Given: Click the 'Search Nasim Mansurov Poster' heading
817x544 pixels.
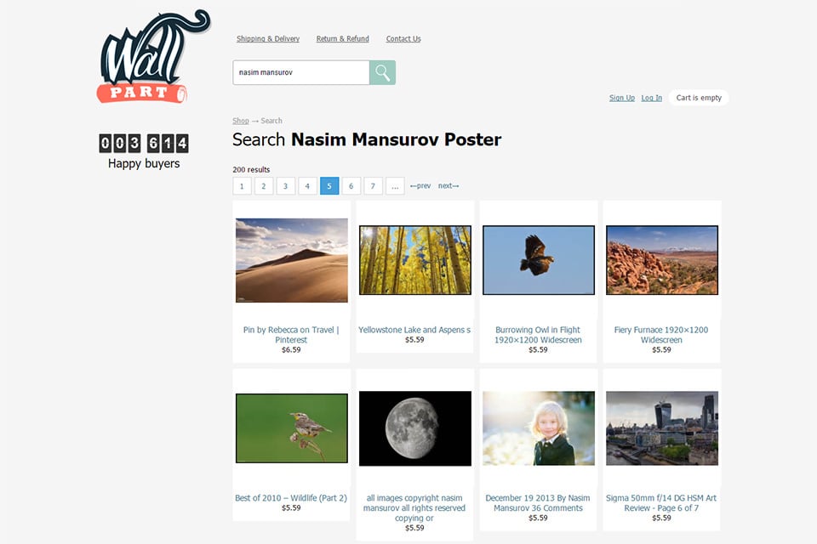Looking at the screenshot, I should 367,139.
